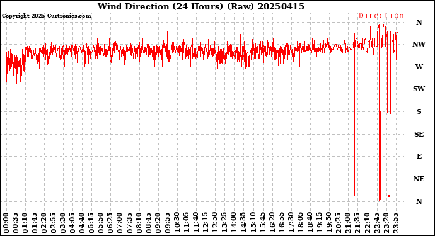Click the 00:35 time axis label
This screenshot has width=435, height=236.
[16, 223]
